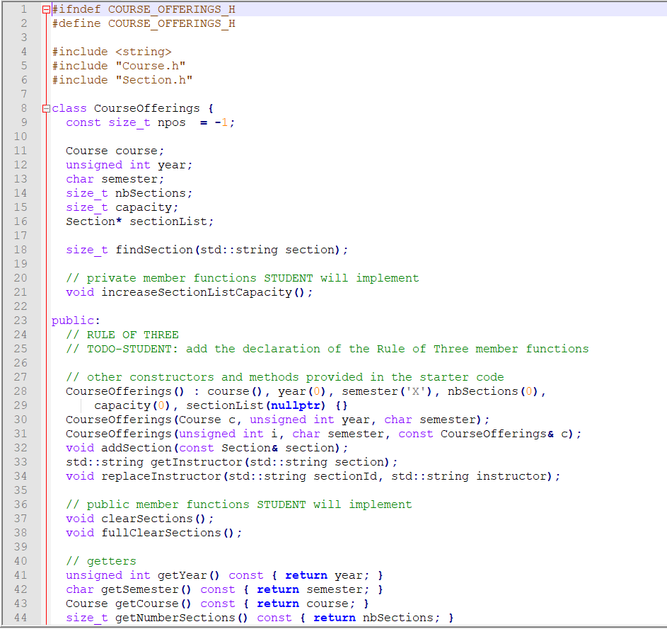
Task: Click the 'capacity;' member variable
Action: pos(146,208)
